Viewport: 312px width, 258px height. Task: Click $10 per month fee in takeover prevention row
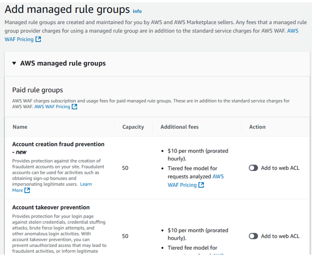click(x=198, y=234)
